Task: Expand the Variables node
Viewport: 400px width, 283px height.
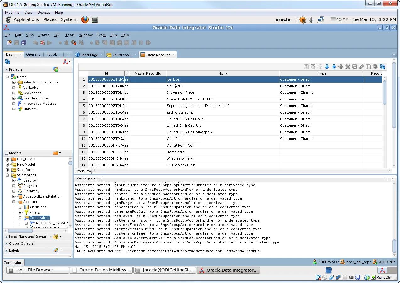Action: [14, 88]
